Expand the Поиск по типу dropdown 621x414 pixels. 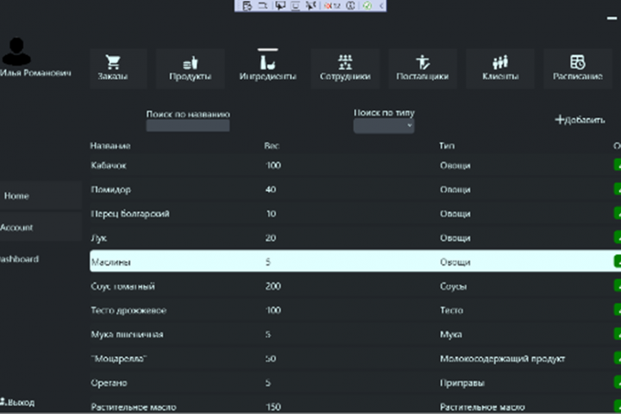tap(384, 126)
